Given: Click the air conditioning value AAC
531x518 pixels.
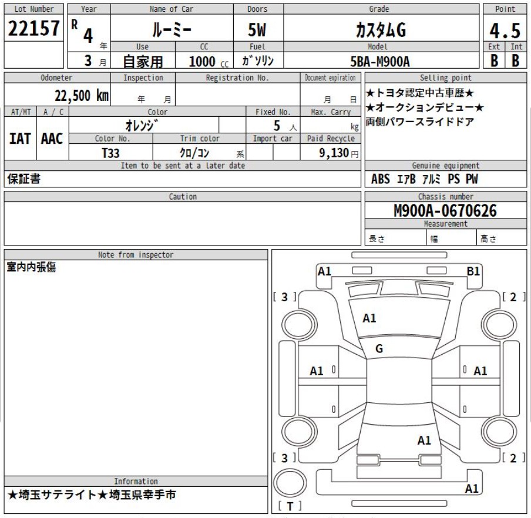Looking at the screenshot, I should [x=52, y=139].
